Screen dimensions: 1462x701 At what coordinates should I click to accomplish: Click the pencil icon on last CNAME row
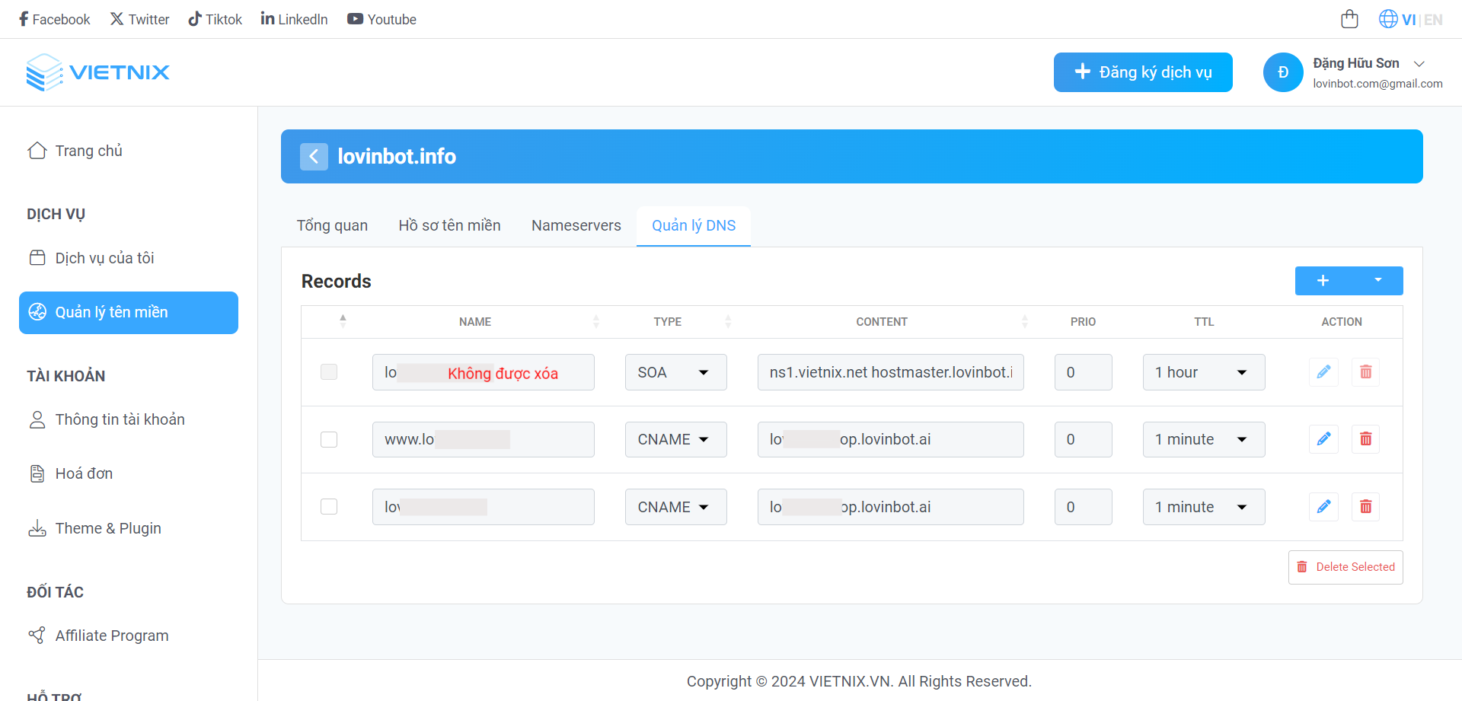(x=1323, y=507)
